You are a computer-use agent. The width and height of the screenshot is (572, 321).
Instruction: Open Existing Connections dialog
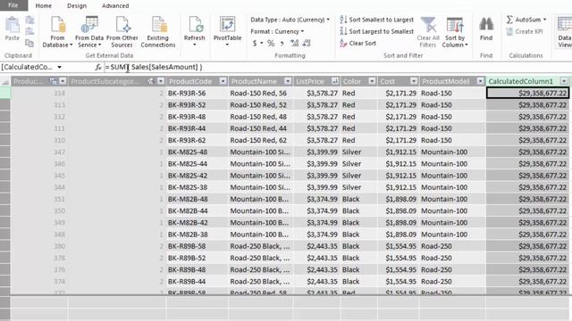coord(158,32)
